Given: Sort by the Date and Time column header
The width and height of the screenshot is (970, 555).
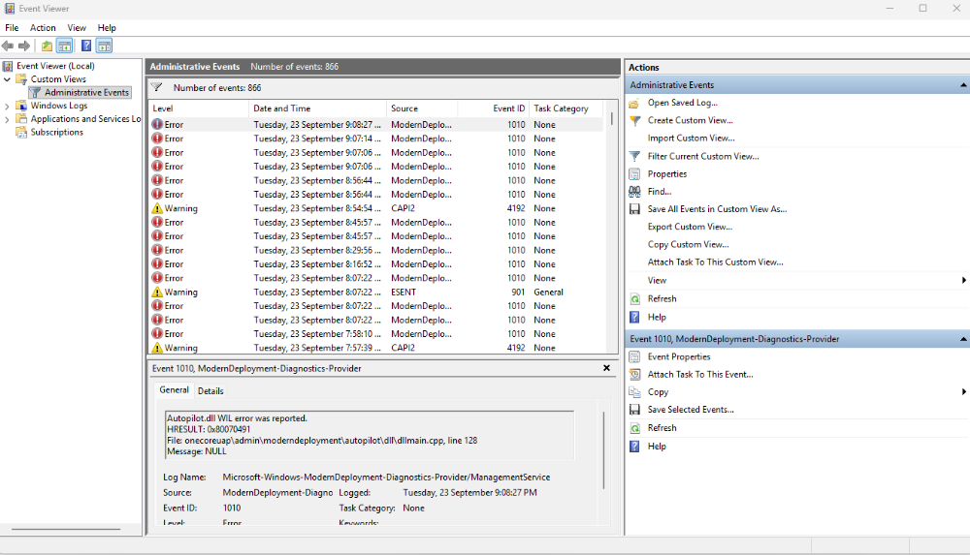Looking at the screenshot, I should (317, 108).
